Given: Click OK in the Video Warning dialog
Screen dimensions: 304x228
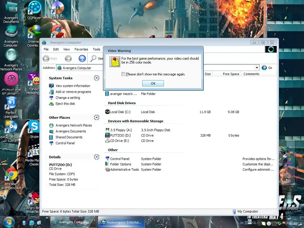Looking at the screenshot, I should (x=153, y=83).
